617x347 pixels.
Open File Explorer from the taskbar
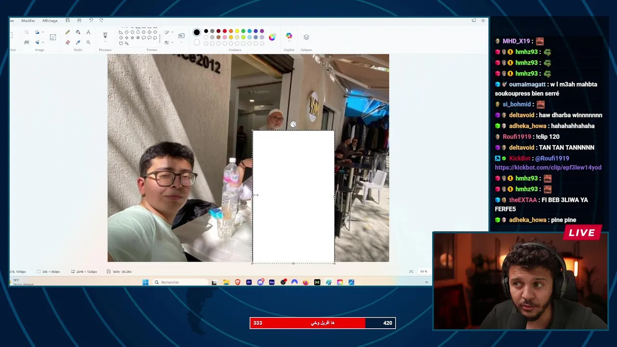(226, 282)
